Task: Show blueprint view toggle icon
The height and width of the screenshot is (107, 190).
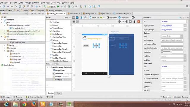Action: 77,18
